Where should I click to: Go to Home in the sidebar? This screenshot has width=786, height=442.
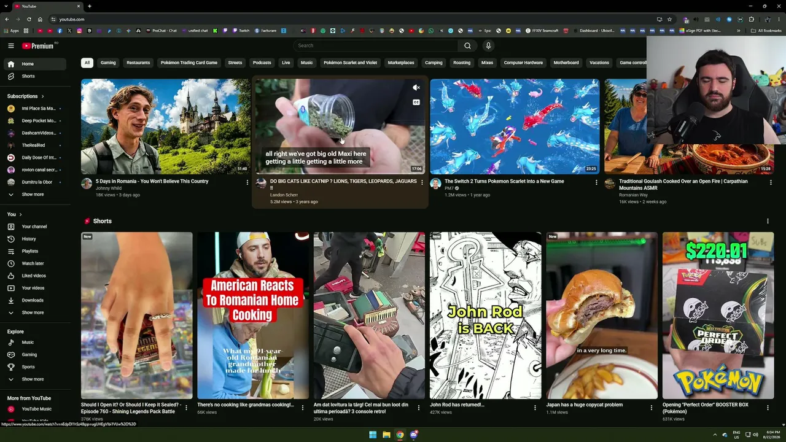(34, 64)
